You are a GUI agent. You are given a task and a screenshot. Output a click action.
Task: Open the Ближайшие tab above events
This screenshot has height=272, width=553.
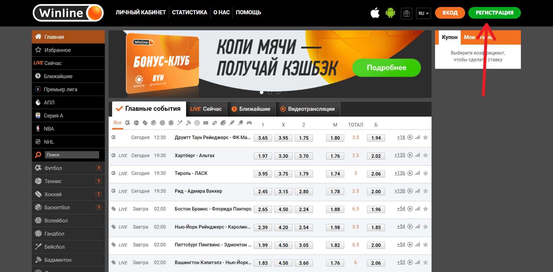coord(251,109)
